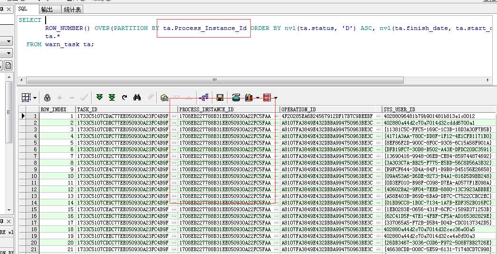The image size is (497, 254).
Task: Click cell 1733C5107CDDC77EE050930A23FC4B9F
Action: [123, 250]
